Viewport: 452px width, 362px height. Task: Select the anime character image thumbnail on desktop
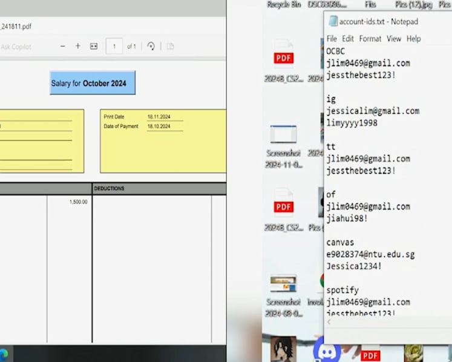(x=283, y=349)
